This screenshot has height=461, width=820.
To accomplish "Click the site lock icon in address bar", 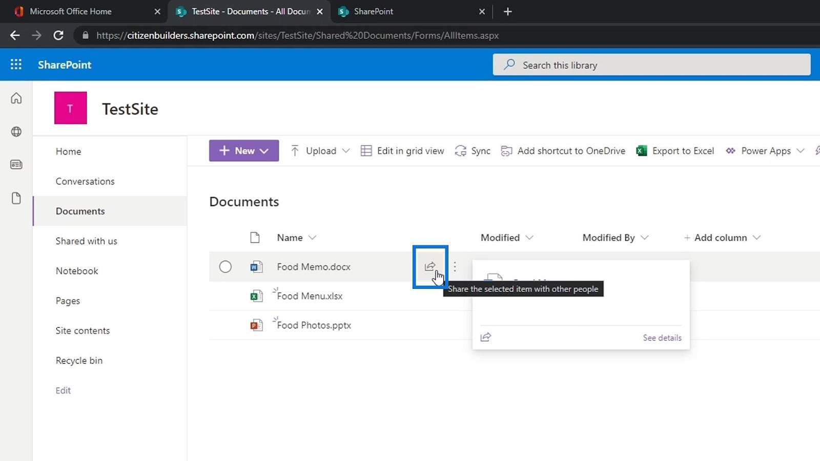I will coord(85,35).
